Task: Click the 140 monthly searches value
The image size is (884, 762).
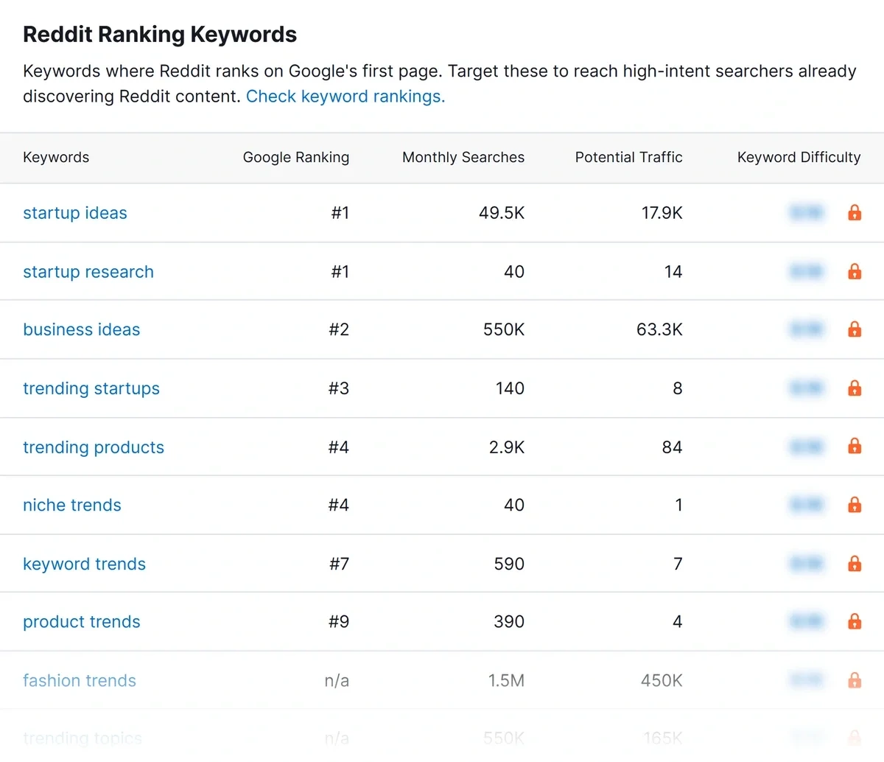Action: (x=510, y=388)
